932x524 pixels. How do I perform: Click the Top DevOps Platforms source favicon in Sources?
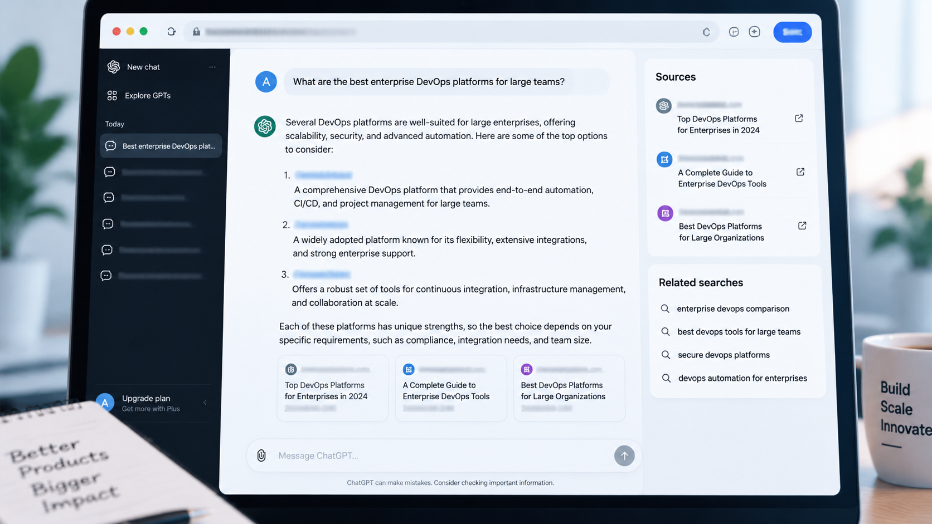click(x=663, y=105)
